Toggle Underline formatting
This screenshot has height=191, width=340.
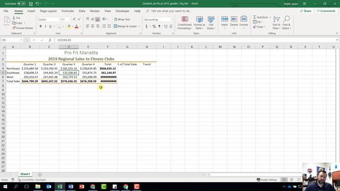click(50, 26)
